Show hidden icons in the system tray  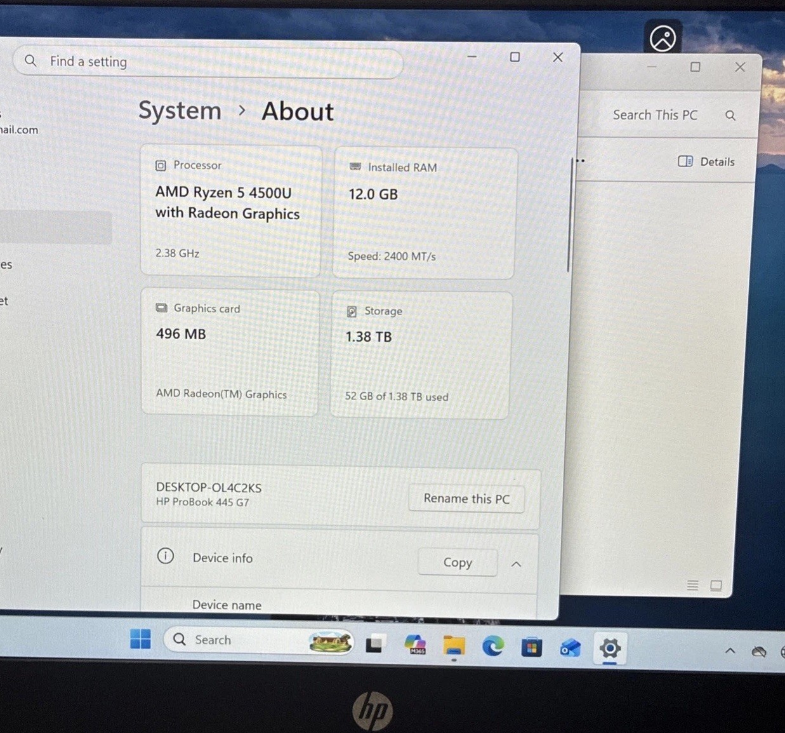click(x=730, y=650)
